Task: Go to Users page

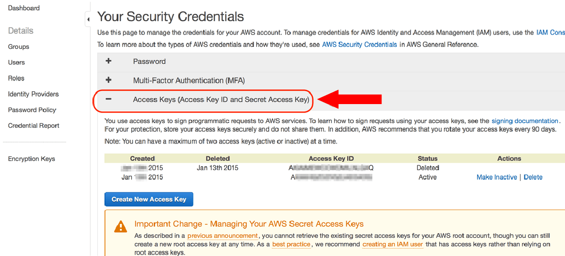Action: click(16, 62)
